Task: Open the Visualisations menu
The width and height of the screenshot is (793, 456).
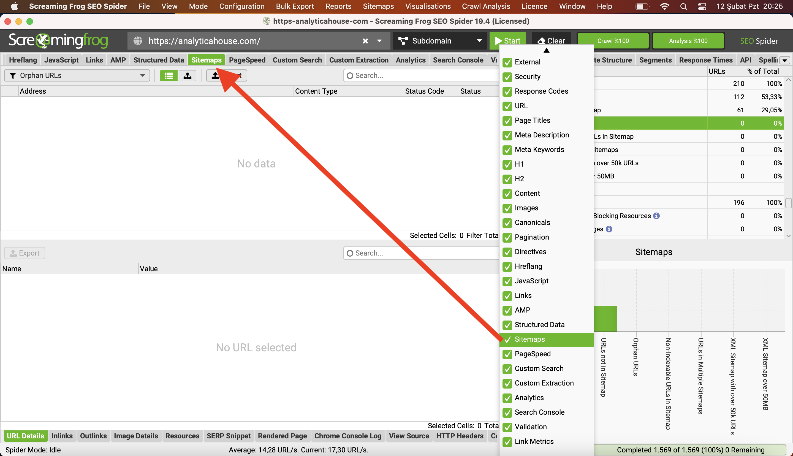Action: [x=428, y=6]
